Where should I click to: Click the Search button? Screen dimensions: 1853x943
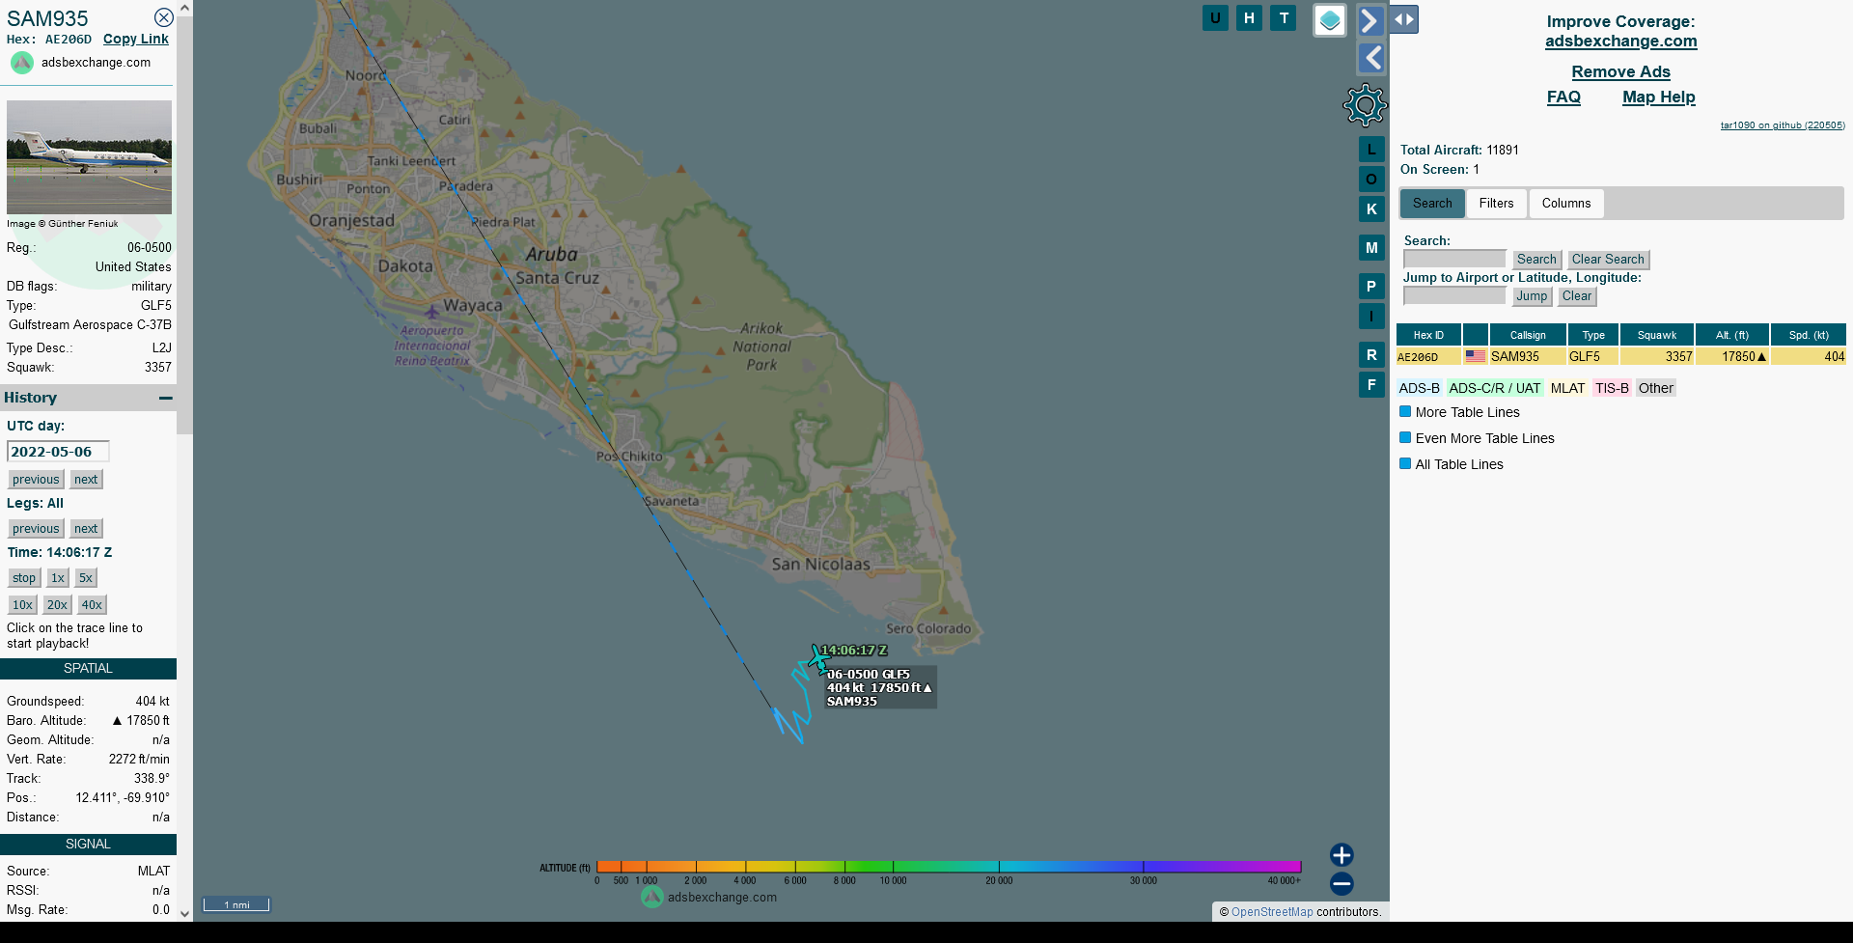[1536, 259]
